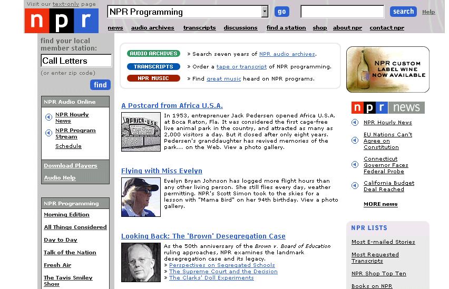Open Talk of the Nation link
The width and height of the screenshot is (449, 289).
pos(70,252)
